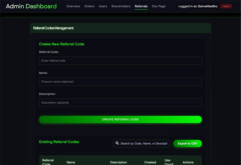Select the Referrals tab
Screen dimensions: 241x165
[x=141, y=6]
